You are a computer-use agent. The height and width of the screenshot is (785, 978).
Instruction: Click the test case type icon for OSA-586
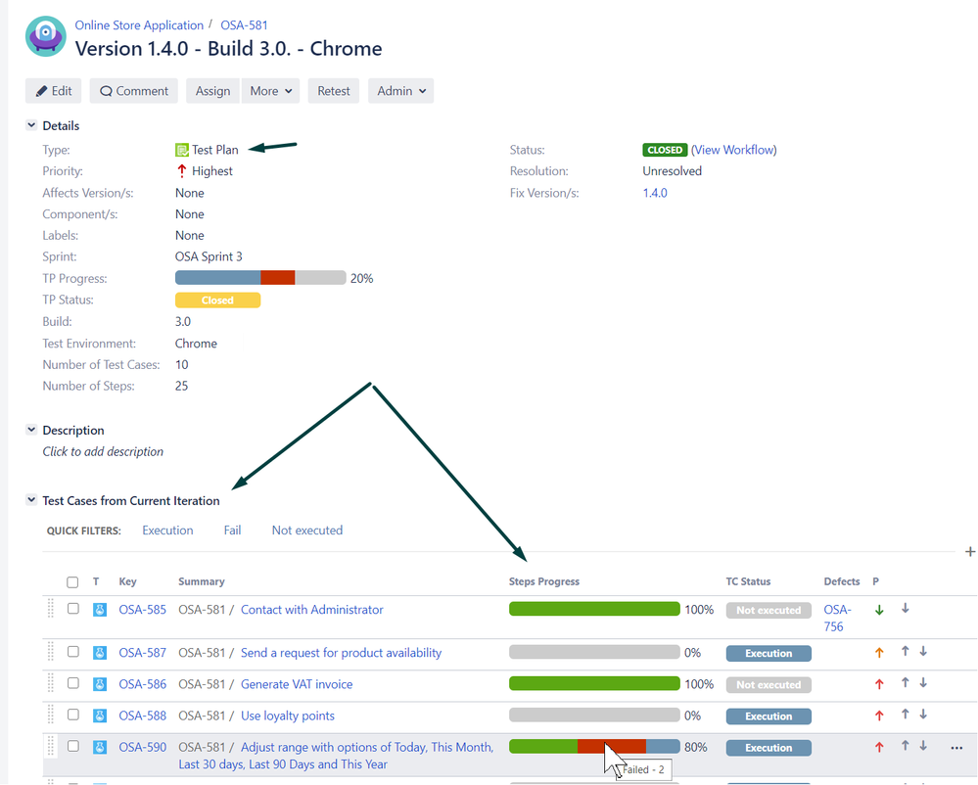coord(100,684)
